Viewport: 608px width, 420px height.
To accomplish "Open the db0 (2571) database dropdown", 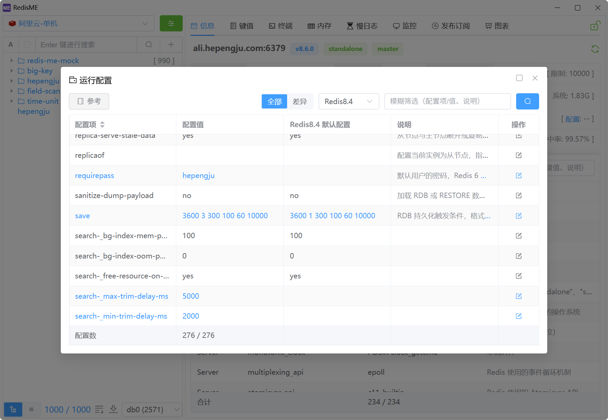I will (x=152, y=410).
